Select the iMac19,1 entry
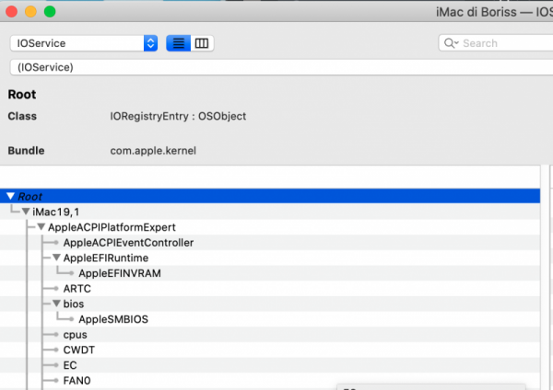The image size is (553, 390). point(55,212)
